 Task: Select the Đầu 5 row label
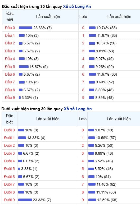(10, 67)
